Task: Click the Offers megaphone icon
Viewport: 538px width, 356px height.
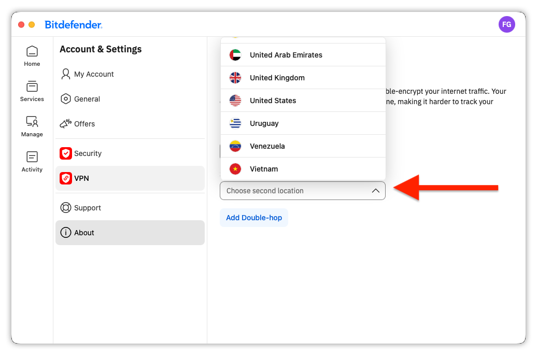Action: (x=65, y=123)
